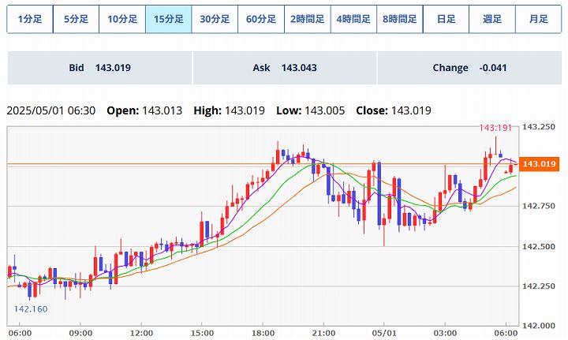Click the High: 143.019 value
Image resolution: width=568 pixels, height=340 pixels.
coord(230,110)
